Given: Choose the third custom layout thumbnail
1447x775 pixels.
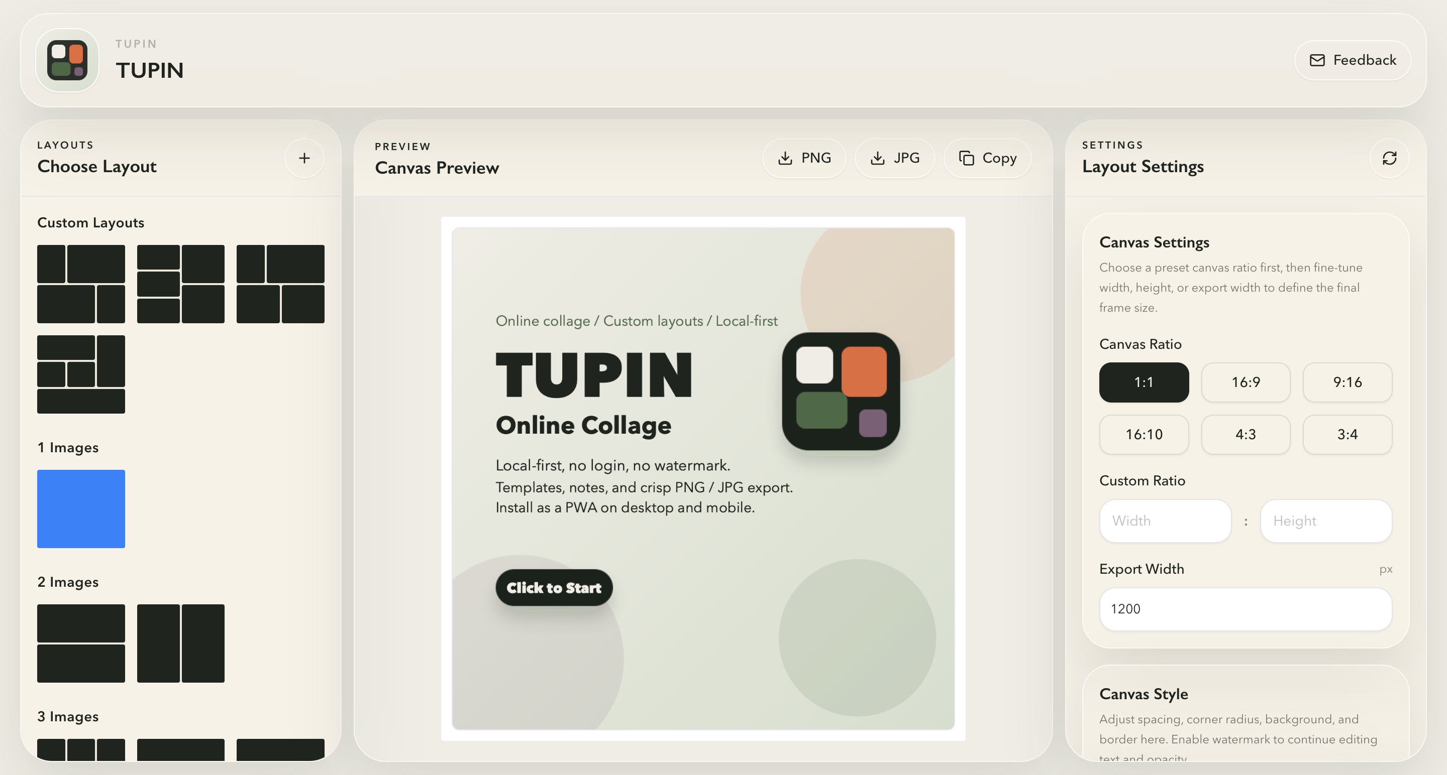Looking at the screenshot, I should coord(280,284).
